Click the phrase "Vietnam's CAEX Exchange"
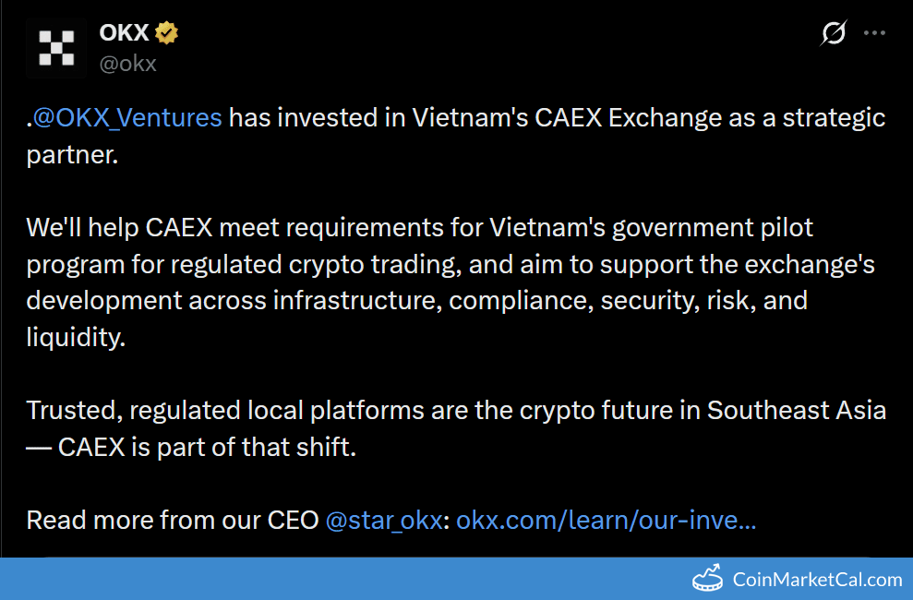913x600 pixels. pos(566,118)
